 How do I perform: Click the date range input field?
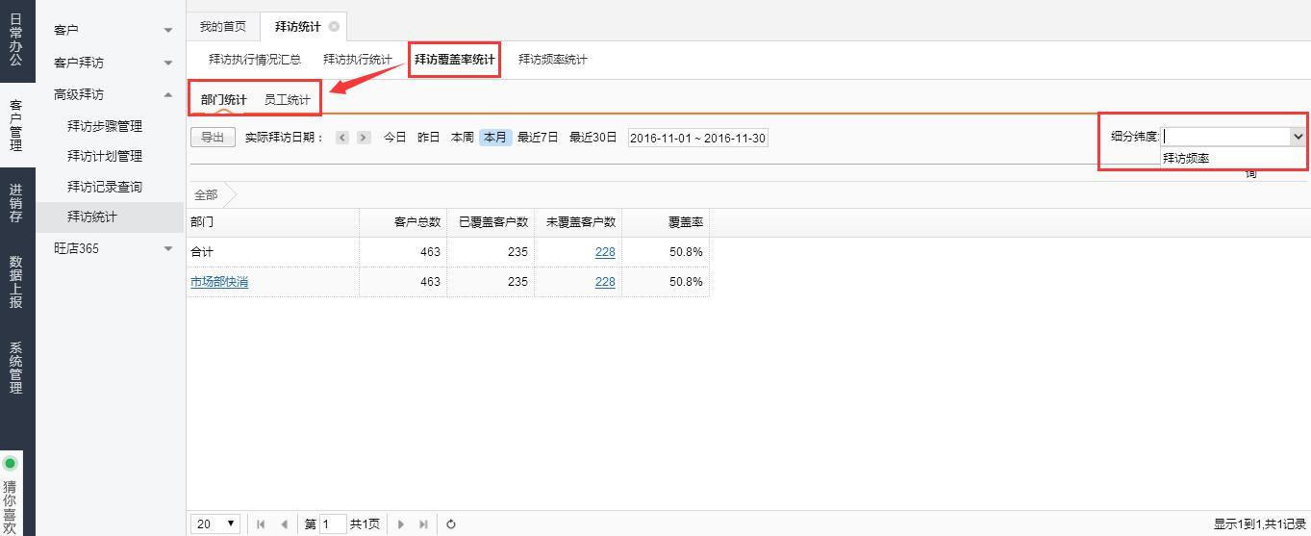click(697, 138)
